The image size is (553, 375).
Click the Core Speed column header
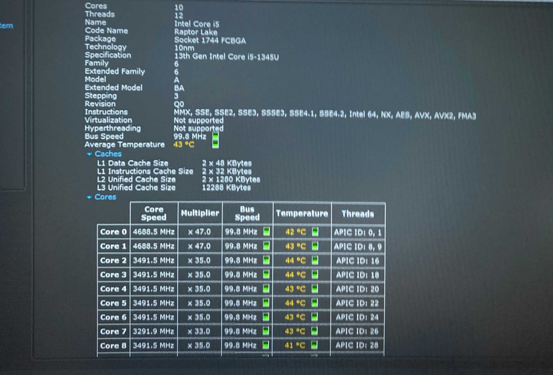(x=153, y=214)
